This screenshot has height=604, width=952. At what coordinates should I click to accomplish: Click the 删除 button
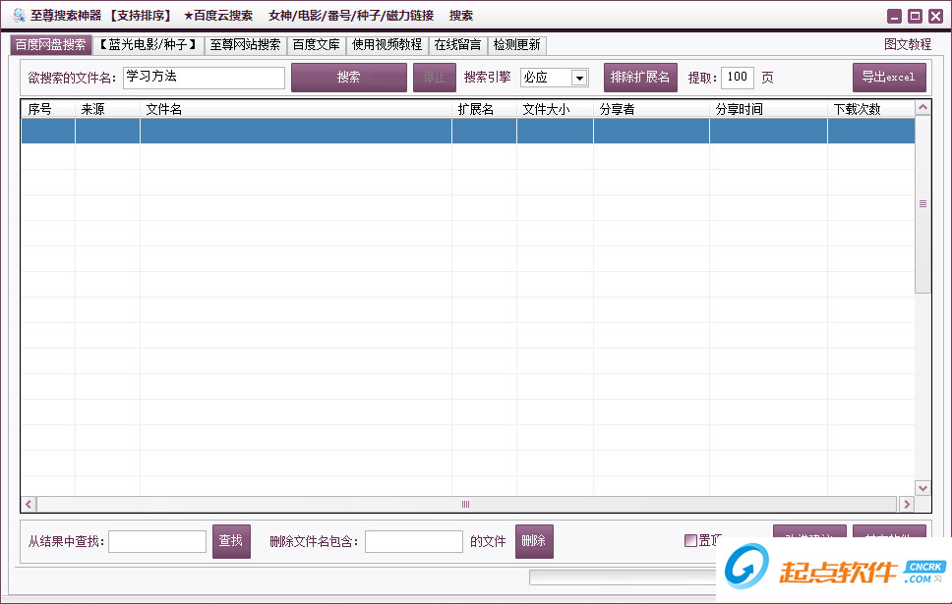(534, 541)
